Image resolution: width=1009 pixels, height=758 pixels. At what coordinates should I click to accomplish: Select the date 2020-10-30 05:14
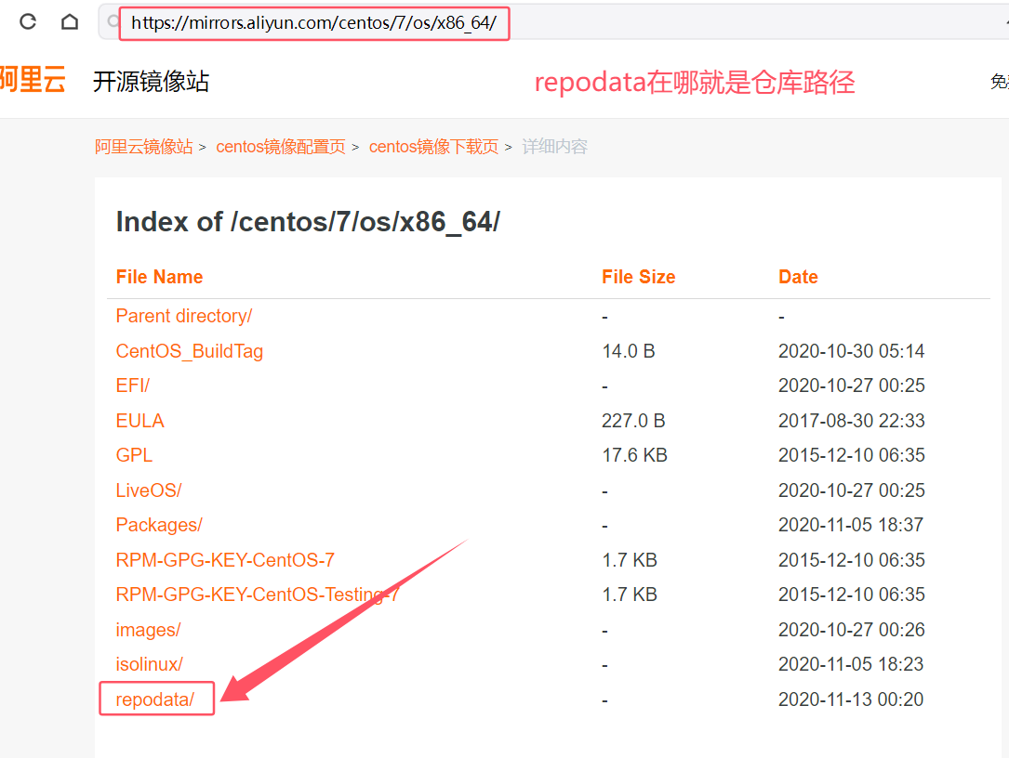tap(851, 351)
